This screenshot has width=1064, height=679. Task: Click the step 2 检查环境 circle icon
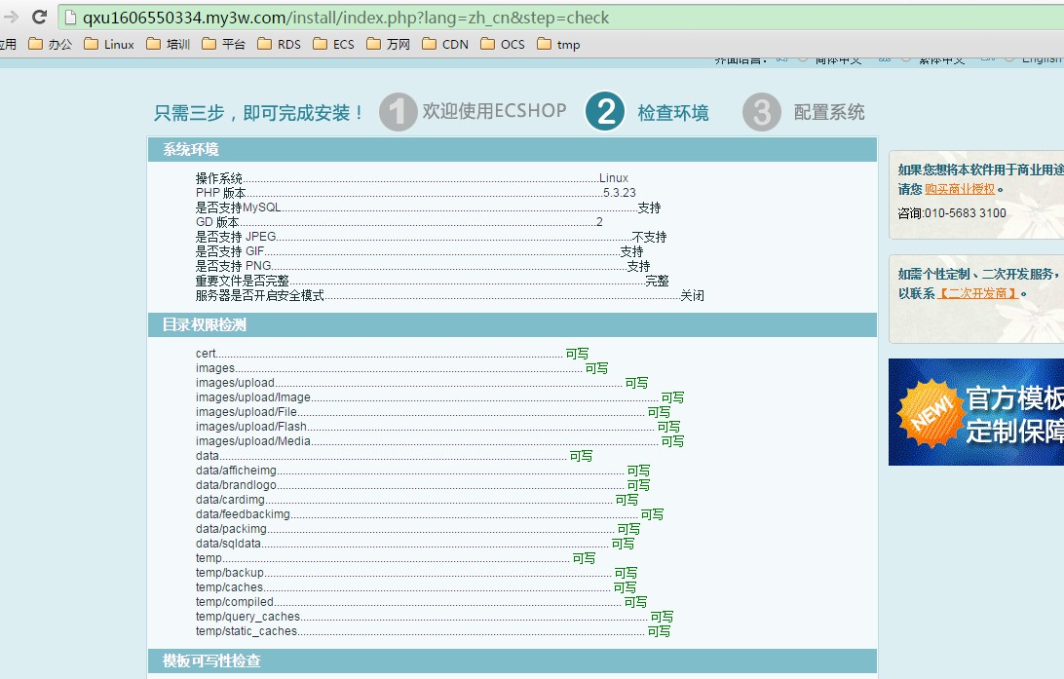tap(605, 112)
